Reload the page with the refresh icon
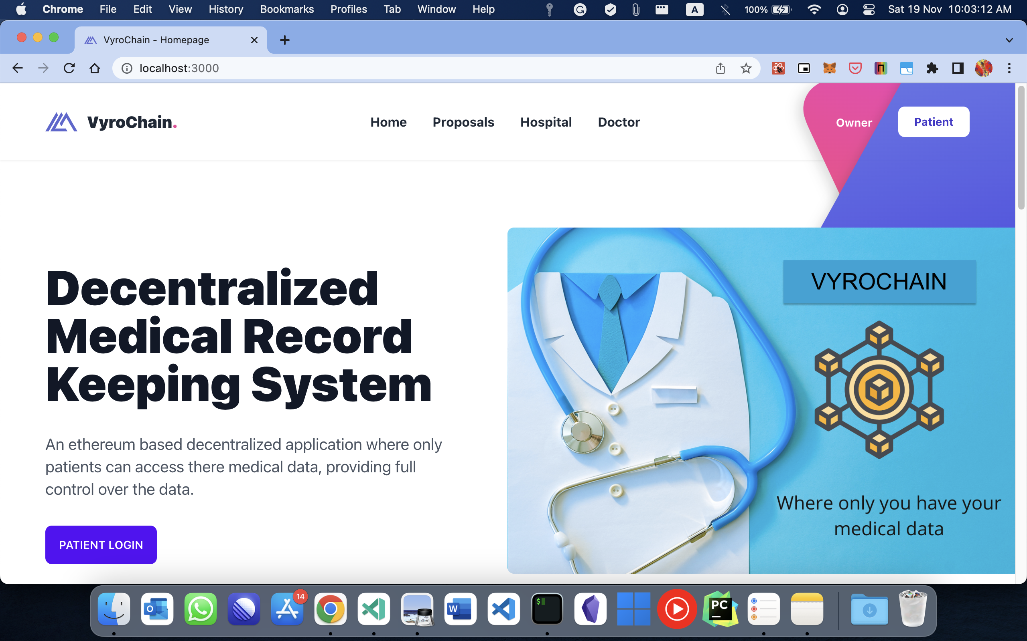The width and height of the screenshot is (1027, 641). pos(69,68)
